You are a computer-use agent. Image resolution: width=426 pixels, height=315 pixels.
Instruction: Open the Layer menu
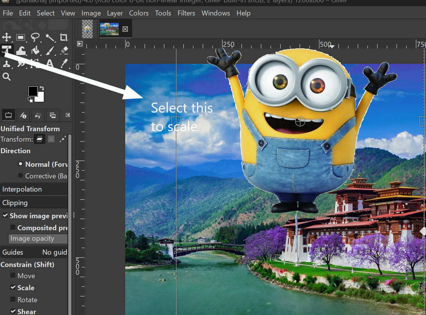tap(115, 13)
